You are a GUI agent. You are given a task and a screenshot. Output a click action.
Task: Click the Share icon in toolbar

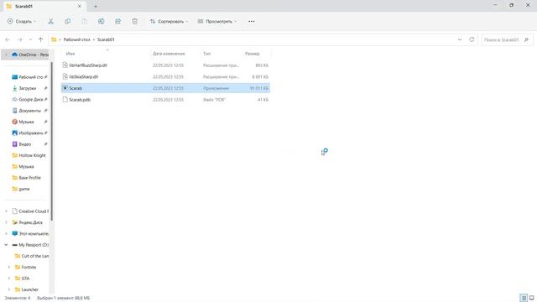click(117, 21)
